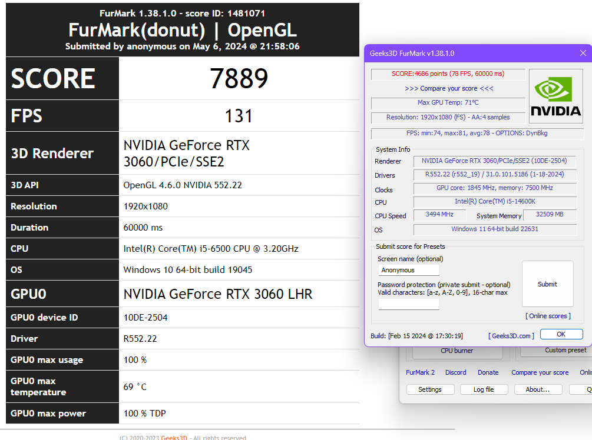Click the Donate link
Viewport: 592px width, 440px height.
pos(488,372)
